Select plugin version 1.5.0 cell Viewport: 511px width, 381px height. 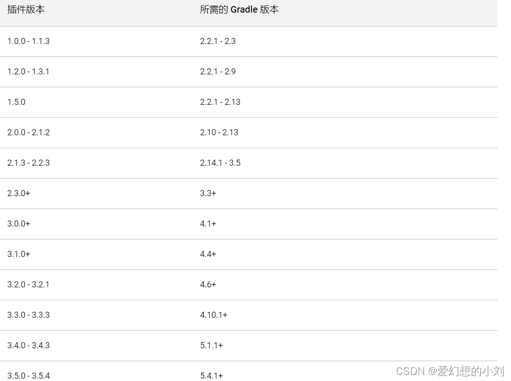tap(16, 102)
